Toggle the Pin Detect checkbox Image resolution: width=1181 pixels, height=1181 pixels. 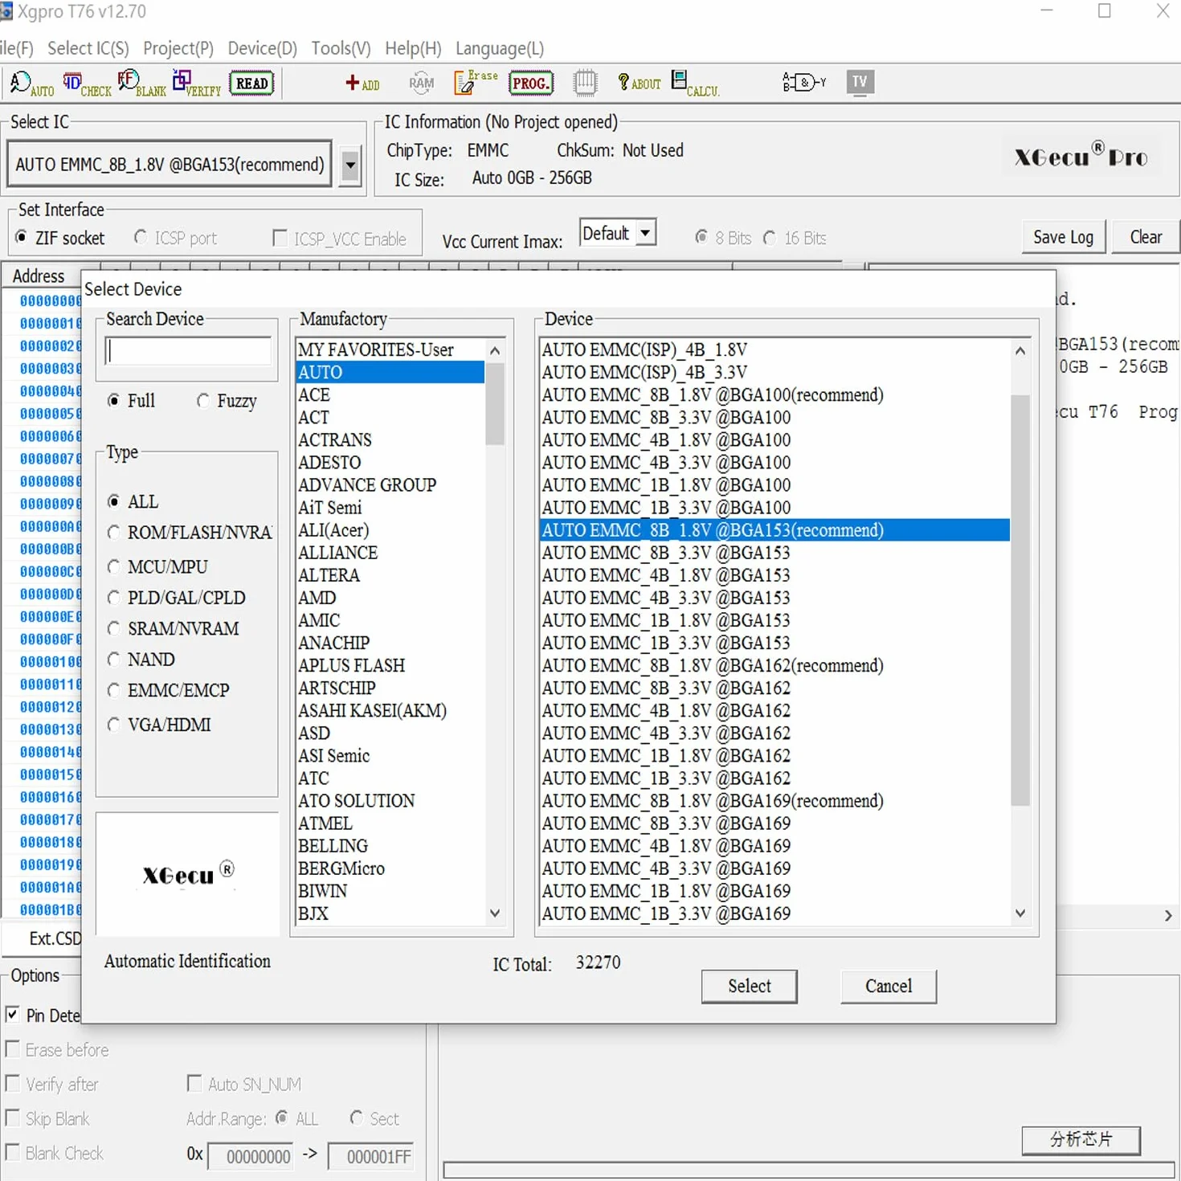[12, 1014]
